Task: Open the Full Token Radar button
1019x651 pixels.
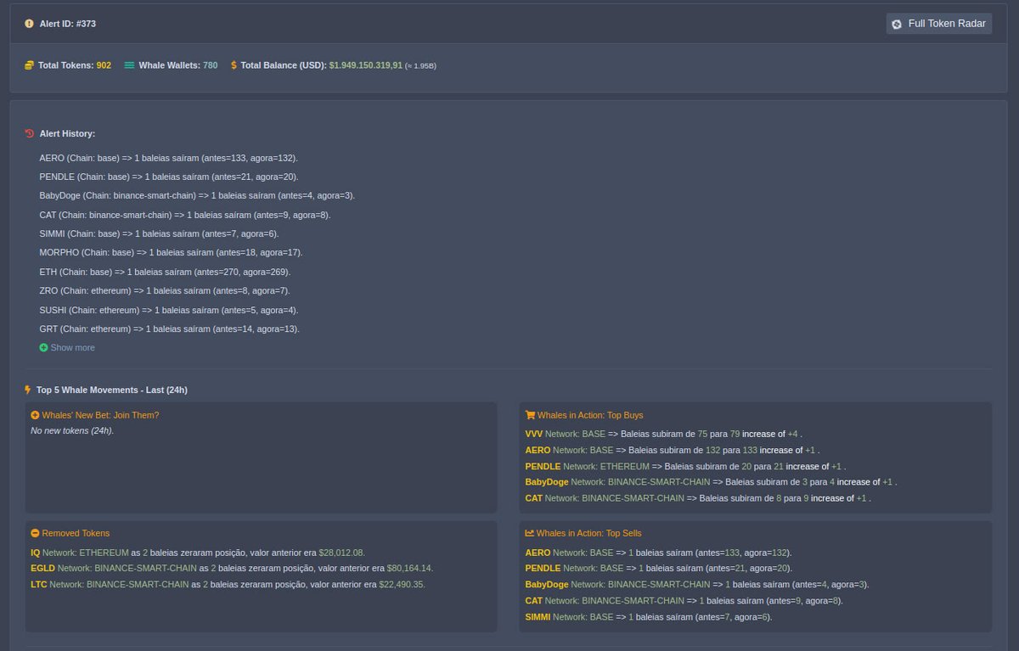Action: [x=938, y=24]
